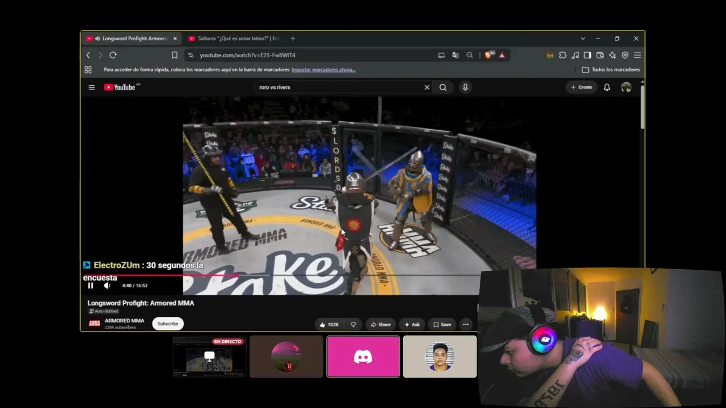Select the pink Discord participant tile
Image resolution: width=726 pixels, height=408 pixels.
point(363,356)
